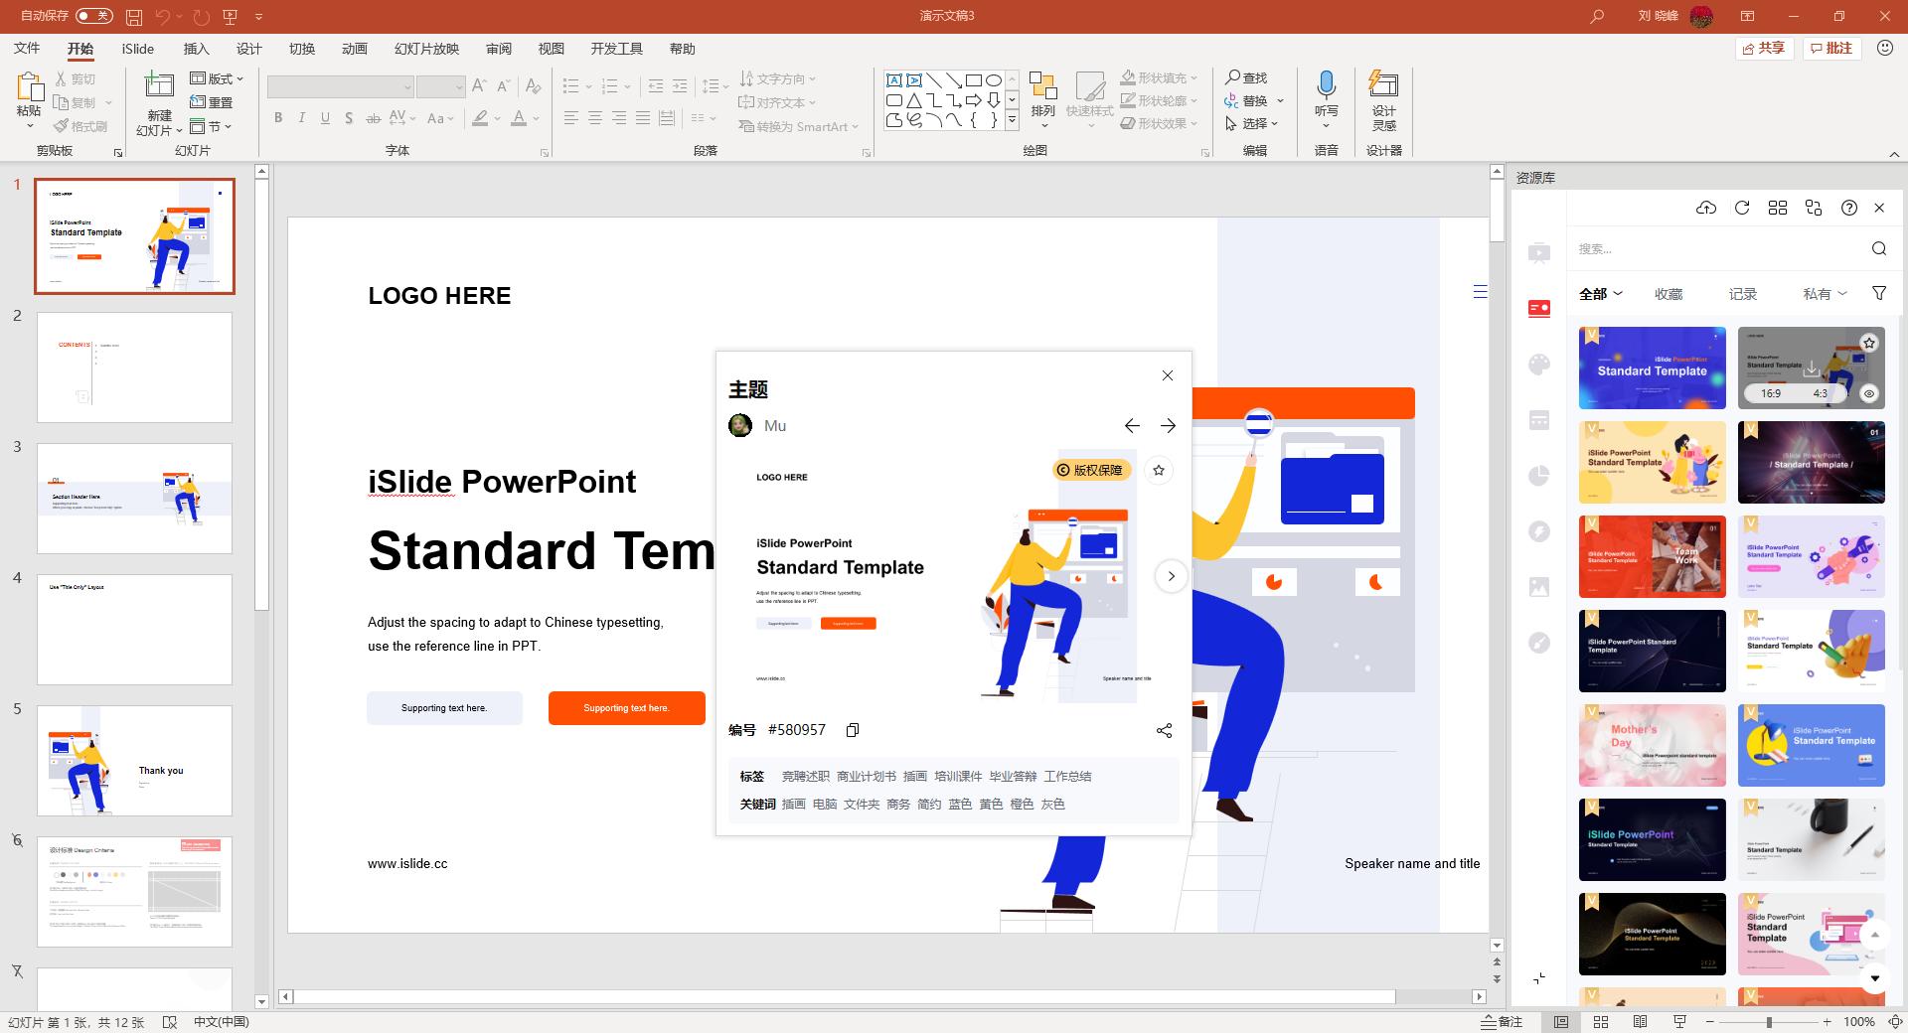The image size is (1908, 1033).
Task: Open the 文件 menu
Action: [27, 49]
